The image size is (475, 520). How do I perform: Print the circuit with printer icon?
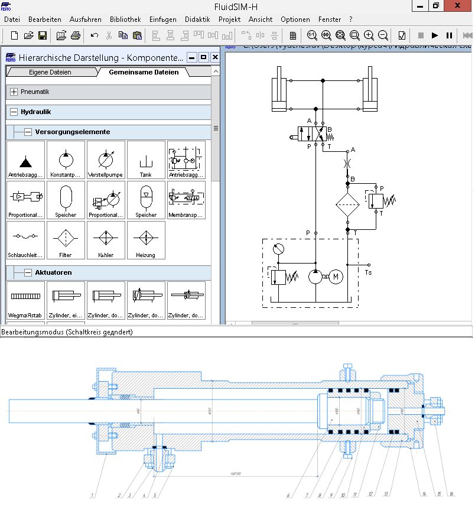click(x=76, y=35)
